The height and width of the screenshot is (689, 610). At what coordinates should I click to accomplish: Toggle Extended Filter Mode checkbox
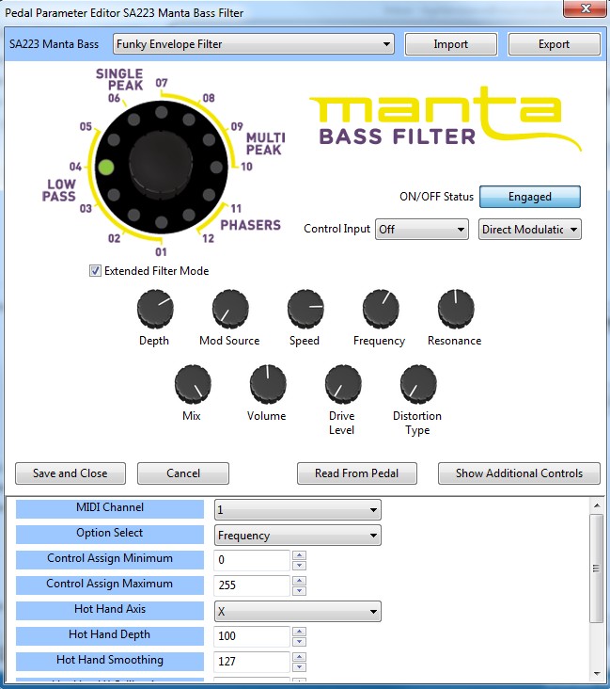[95, 271]
